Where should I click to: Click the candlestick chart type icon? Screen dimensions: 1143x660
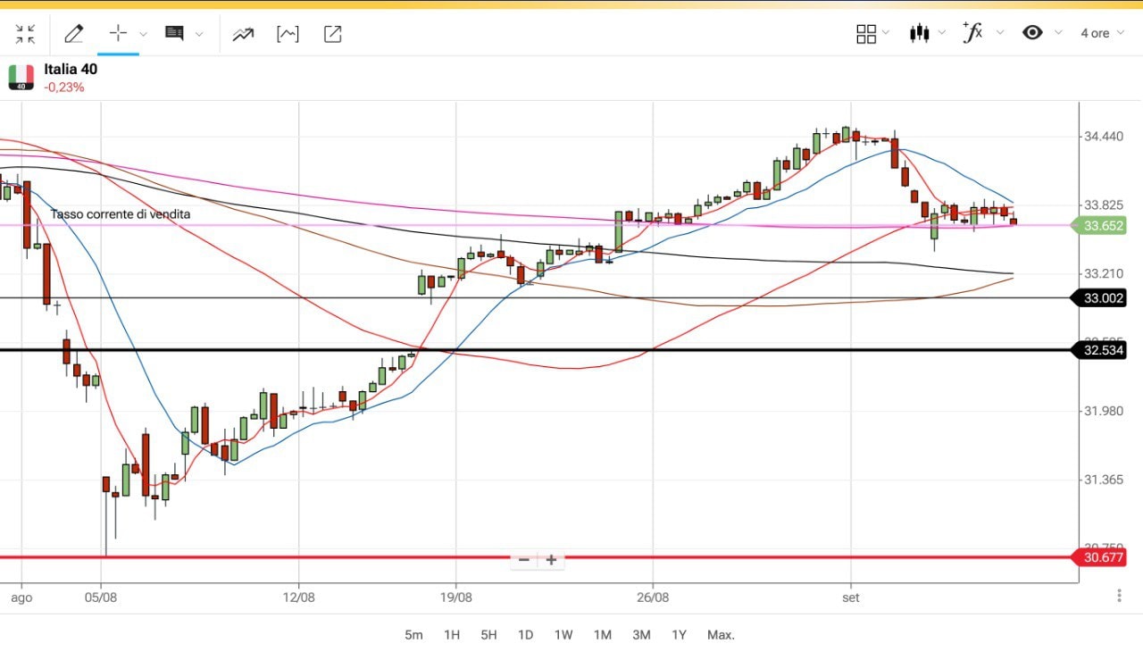[919, 33]
